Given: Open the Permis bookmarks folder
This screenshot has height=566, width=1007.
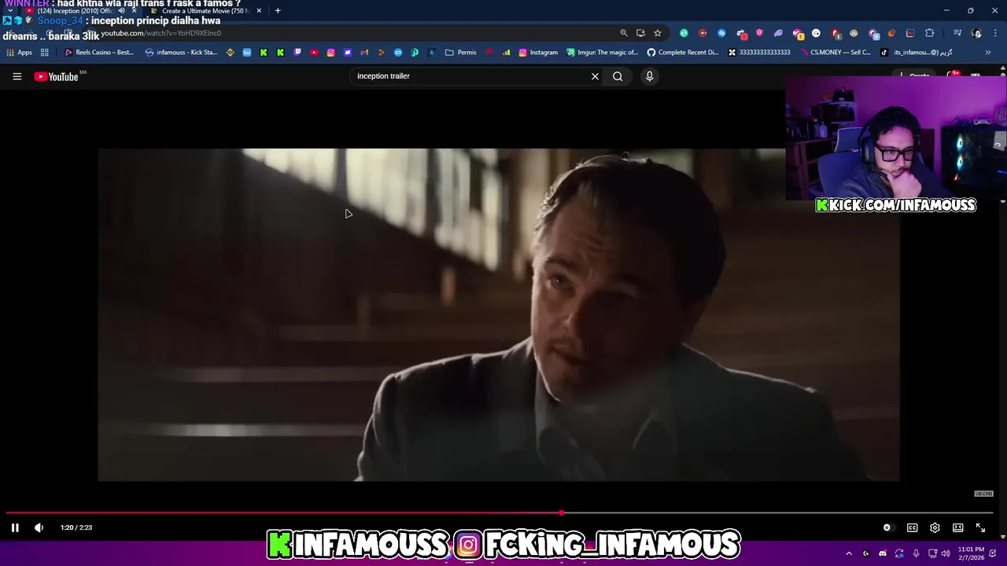Looking at the screenshot, I should click(461, 53).
